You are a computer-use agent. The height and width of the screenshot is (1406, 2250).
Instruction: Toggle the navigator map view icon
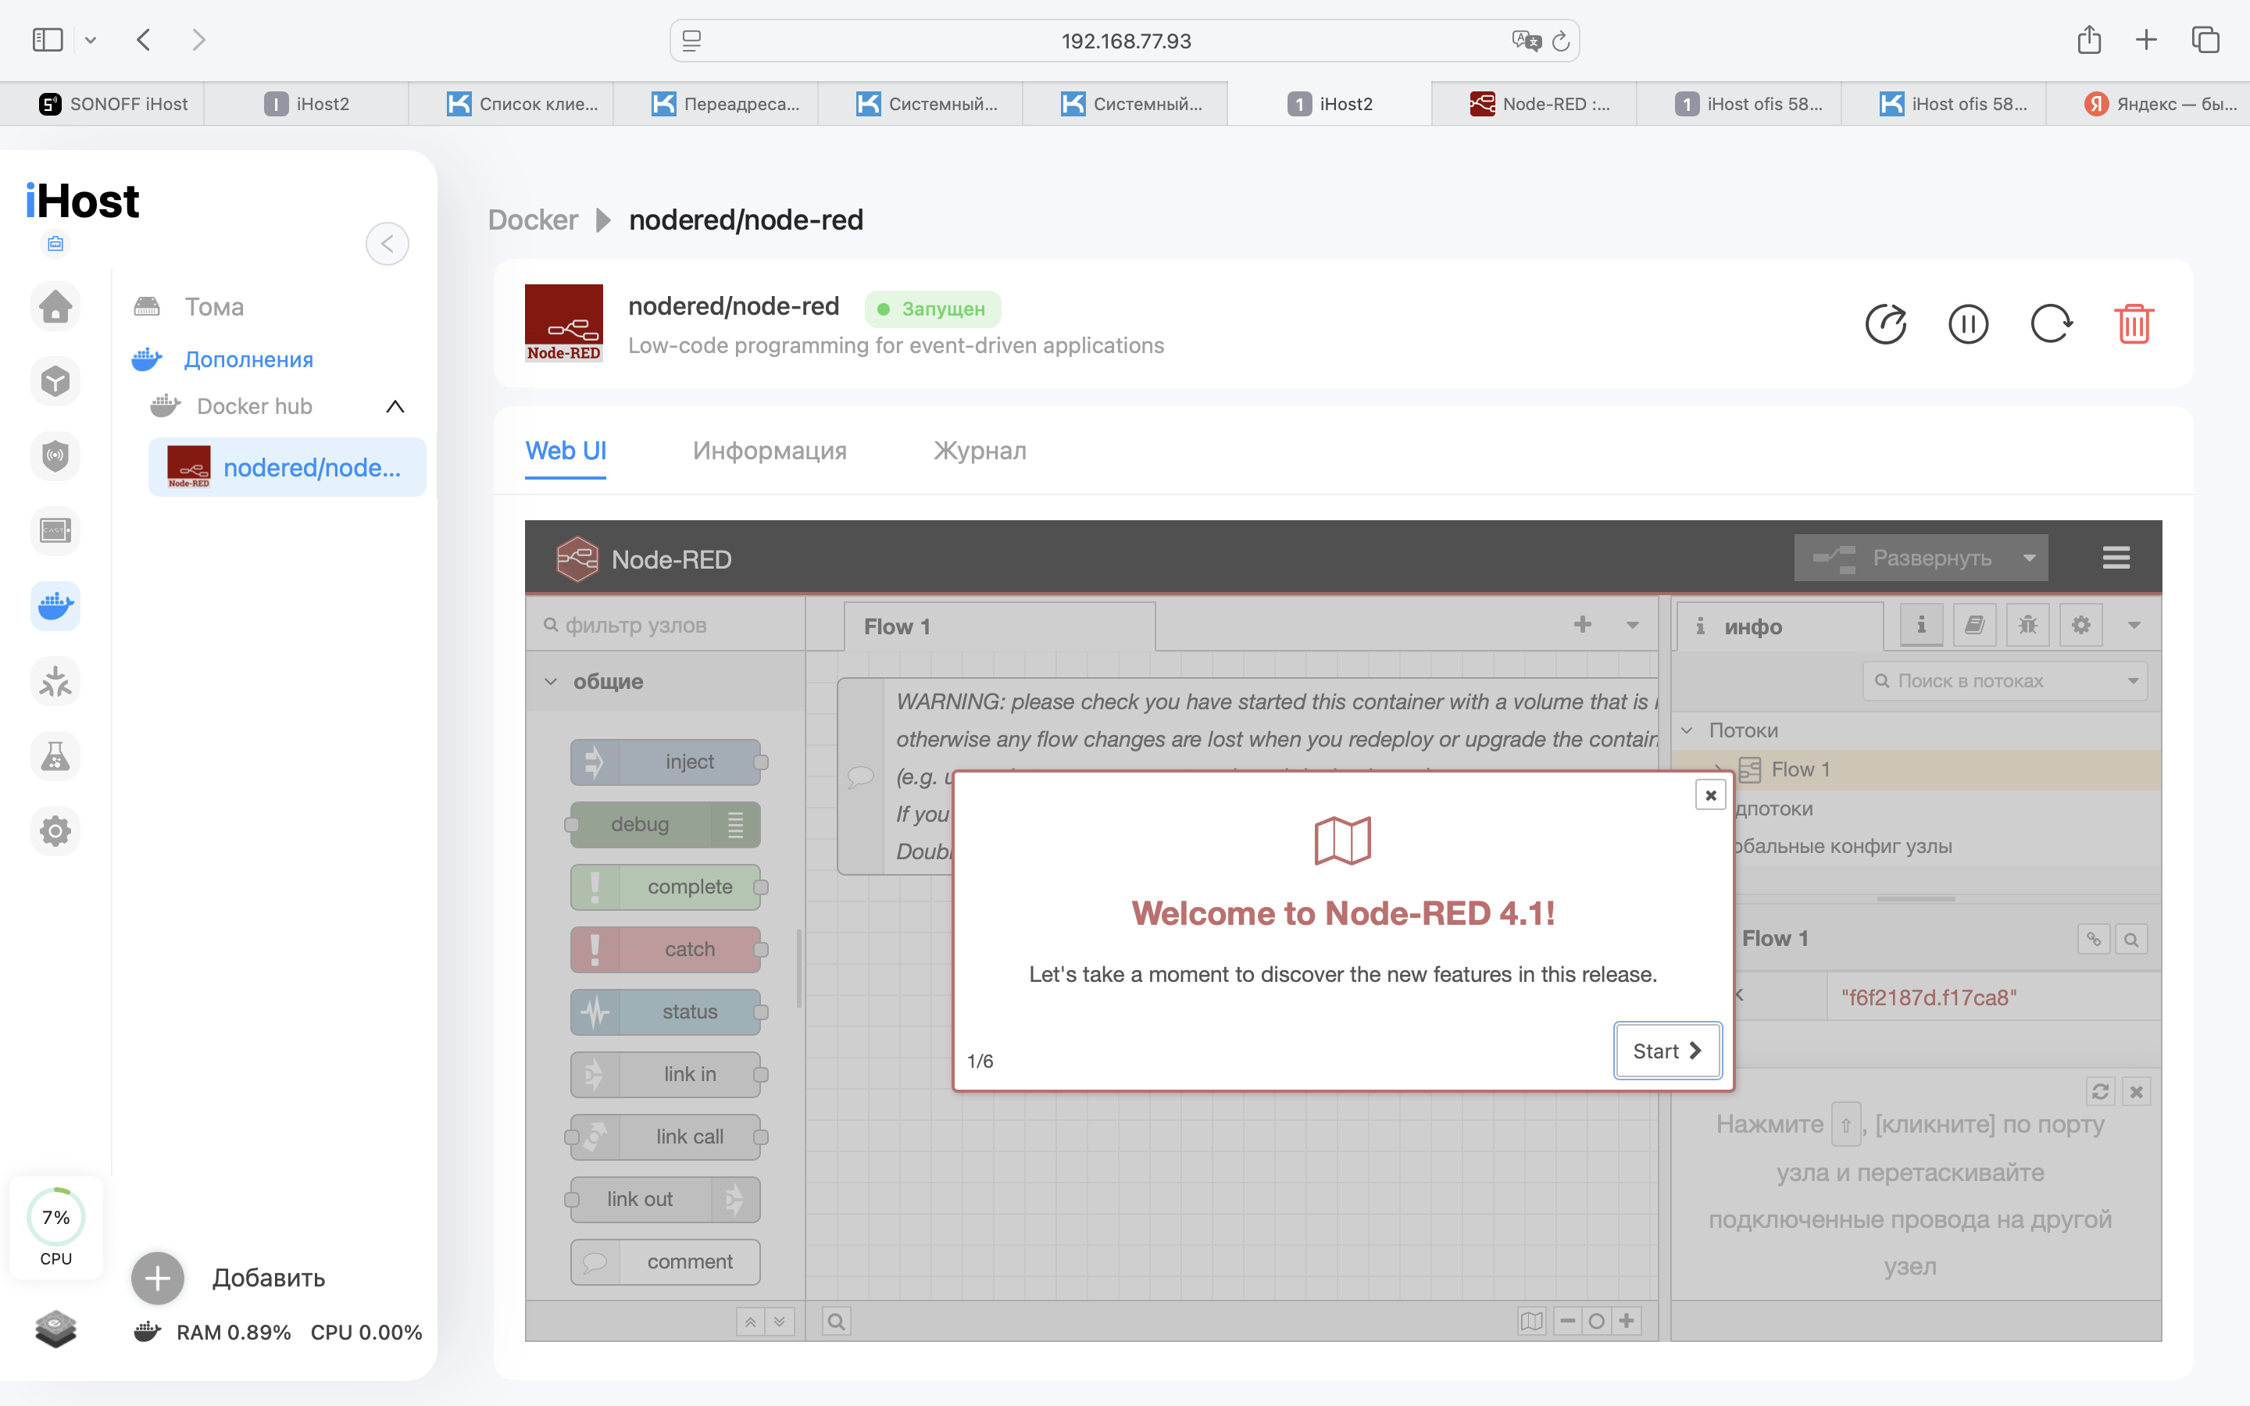click(1531, 1320)
